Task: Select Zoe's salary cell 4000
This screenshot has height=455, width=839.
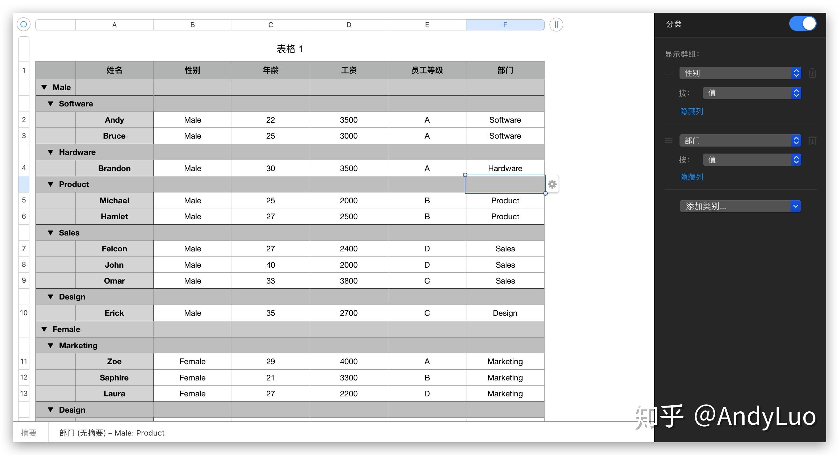Action: (349, 362)
